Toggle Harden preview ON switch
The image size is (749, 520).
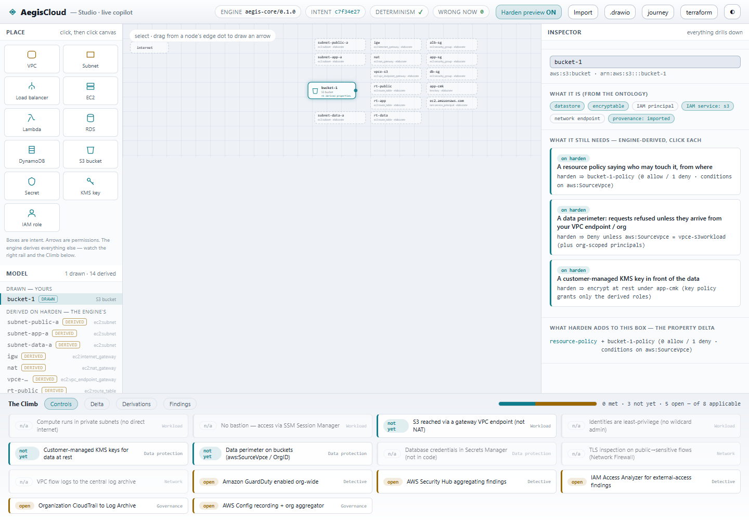(x=528, y=12)
